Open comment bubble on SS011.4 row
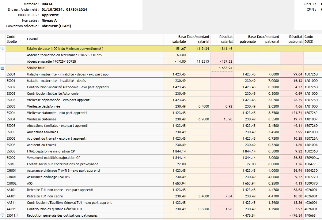 pyautogui.click(x=3, y=215)
